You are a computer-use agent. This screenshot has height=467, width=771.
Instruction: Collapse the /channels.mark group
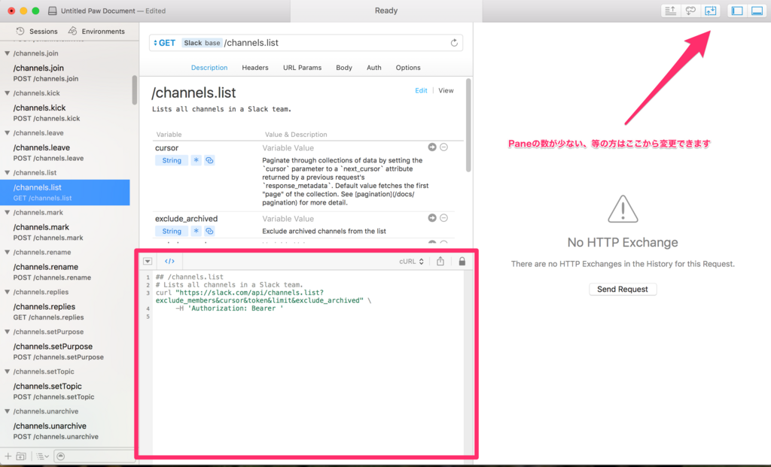[7, 212]
